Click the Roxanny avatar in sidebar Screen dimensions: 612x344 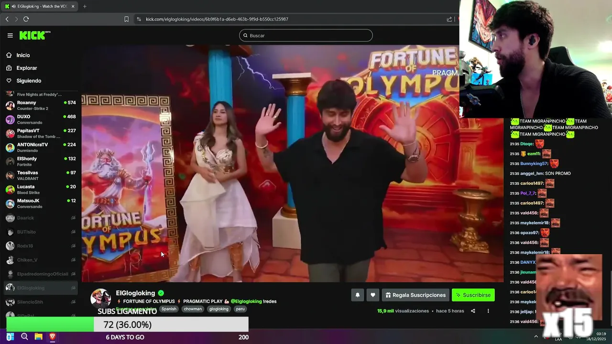coord(10,106)
